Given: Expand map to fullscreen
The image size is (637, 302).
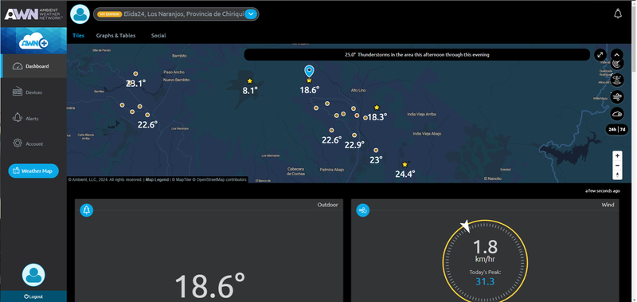Looking at the screenshot, I should (x=600, y=55).
